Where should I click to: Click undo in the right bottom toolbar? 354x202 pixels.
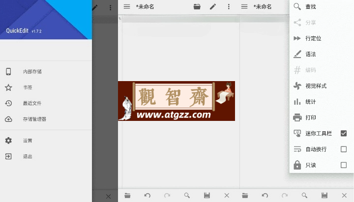pos(265,195)
